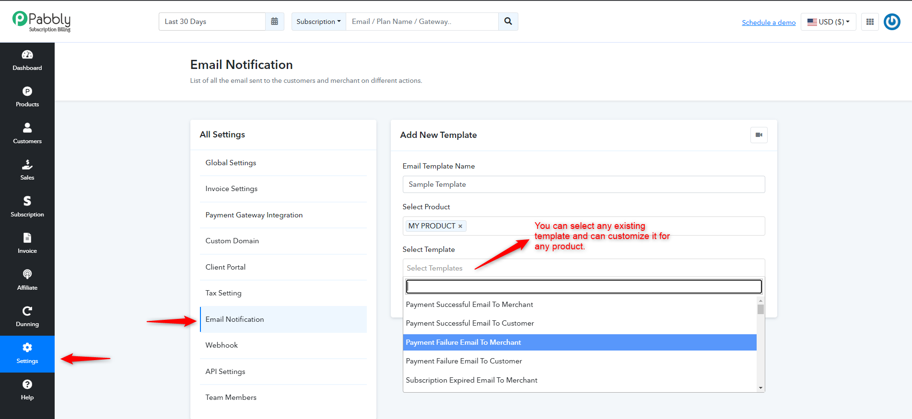This screenshot has width=912, height=419.
Task: Open the Dunning sidebar icon
Action: tap(27, 311)
